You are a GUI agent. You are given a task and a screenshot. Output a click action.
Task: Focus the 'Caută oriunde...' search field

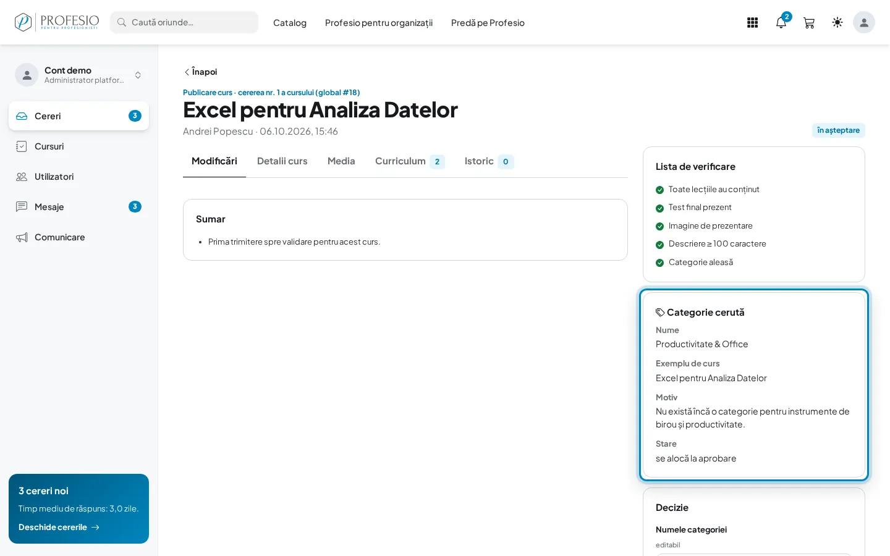pyautogui.click(x=184, y=22)
